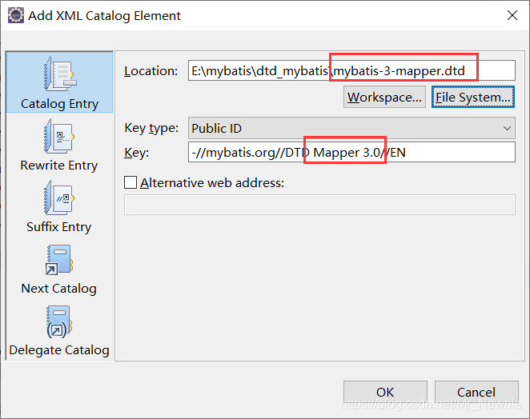Browse with the File System... button

coord(473,98)
